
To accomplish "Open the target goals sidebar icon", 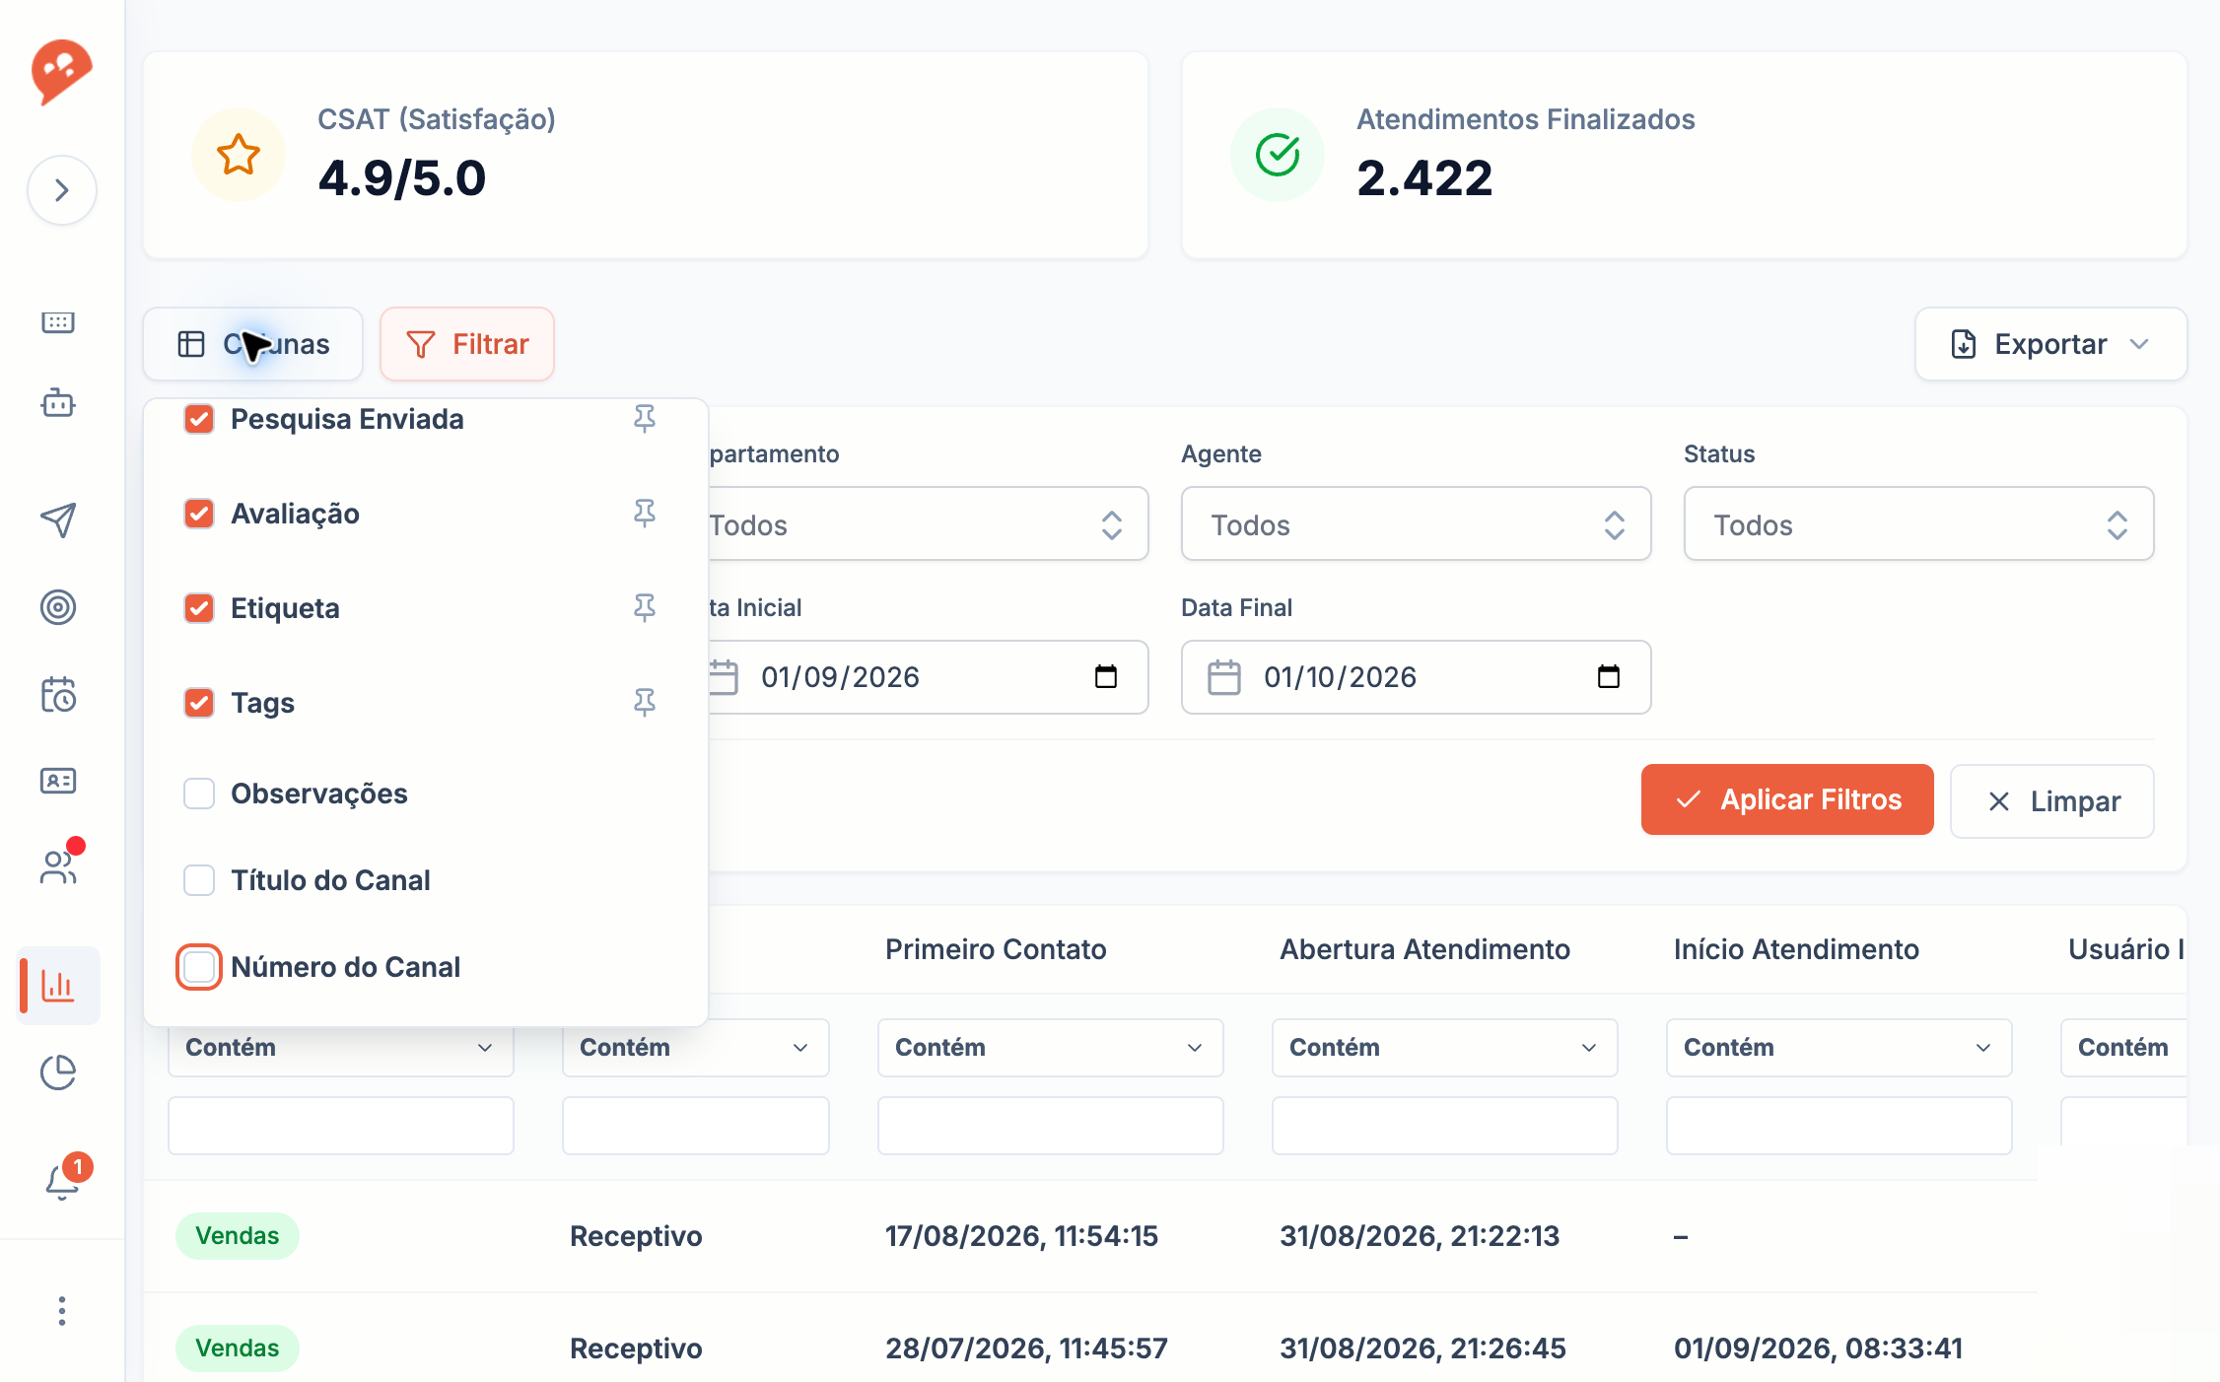I will [x=58, y=607].
